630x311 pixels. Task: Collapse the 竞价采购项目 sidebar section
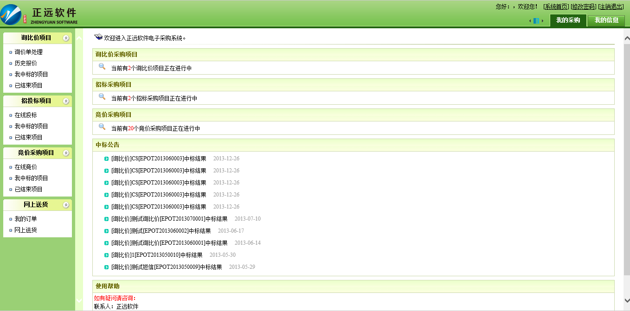pos(66,153)
